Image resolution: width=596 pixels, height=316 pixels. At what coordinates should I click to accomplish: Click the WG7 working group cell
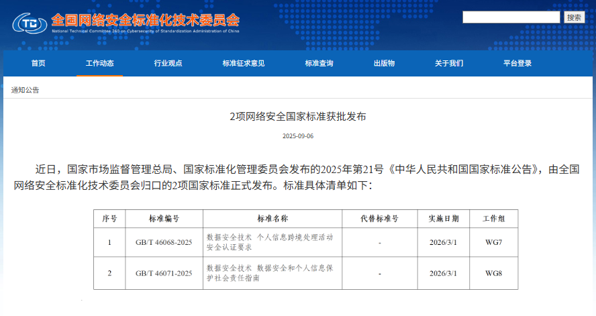click(x=494, y=242)
